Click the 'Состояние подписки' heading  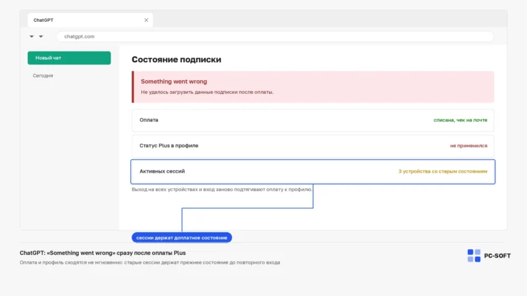[x=176, y=60]
